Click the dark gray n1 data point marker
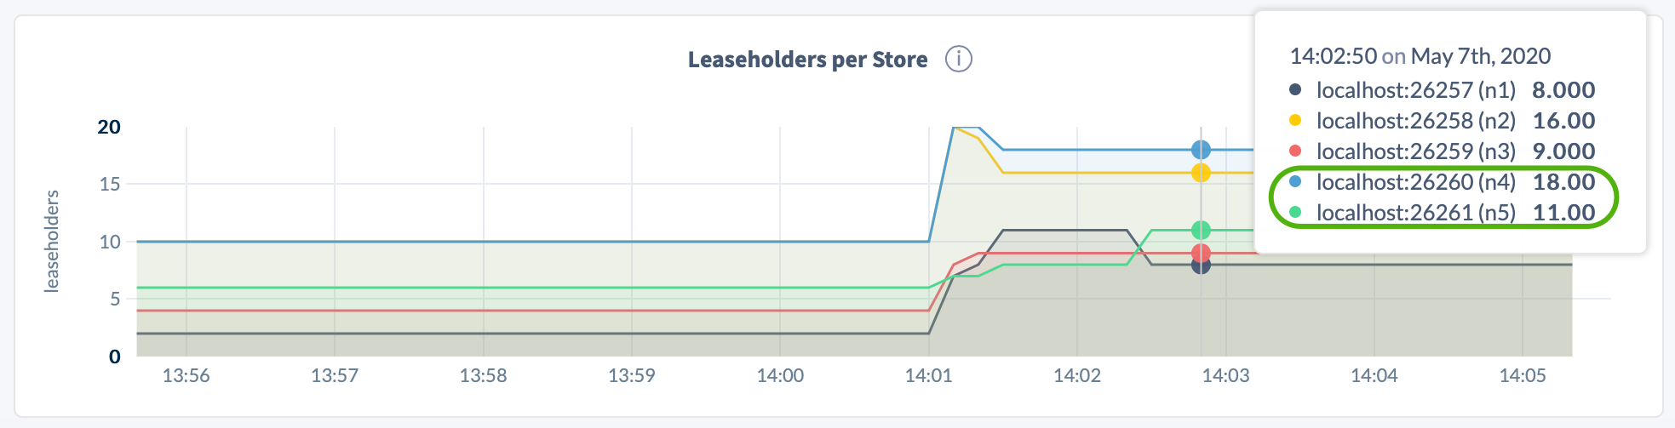Viewport: 1675px width, 428px height. pos(1201,265)
